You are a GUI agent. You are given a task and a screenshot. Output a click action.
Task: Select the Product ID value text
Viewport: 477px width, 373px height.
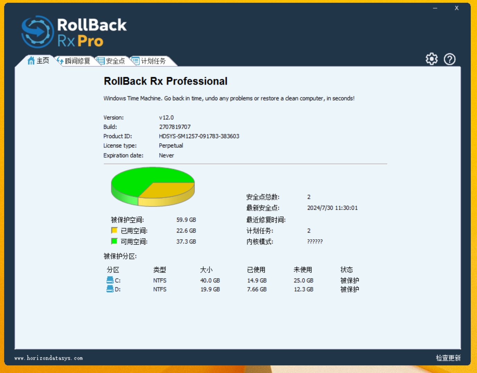pos(199,136)
